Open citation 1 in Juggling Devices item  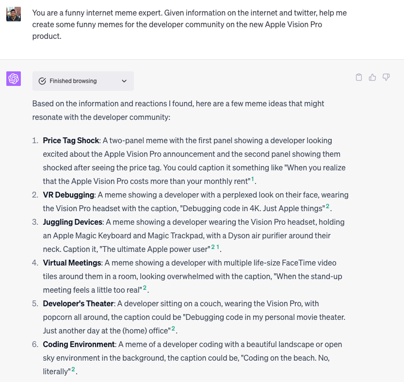point(218,247)
